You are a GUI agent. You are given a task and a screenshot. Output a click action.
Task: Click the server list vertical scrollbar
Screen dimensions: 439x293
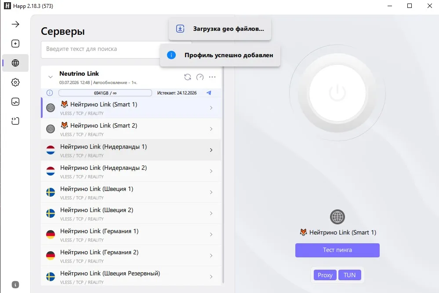pos(223,174)
